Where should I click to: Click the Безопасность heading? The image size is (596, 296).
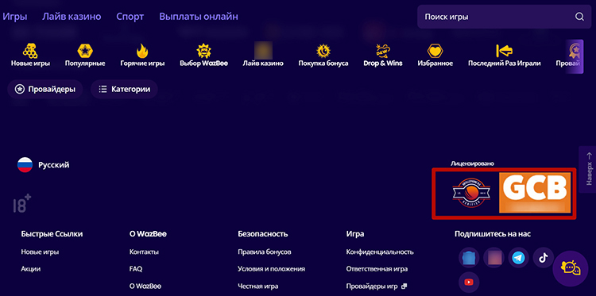(263, 234)
